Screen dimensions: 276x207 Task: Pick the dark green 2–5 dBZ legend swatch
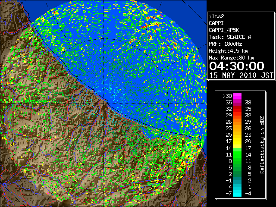pyautogui.click(x=237, y=174)
